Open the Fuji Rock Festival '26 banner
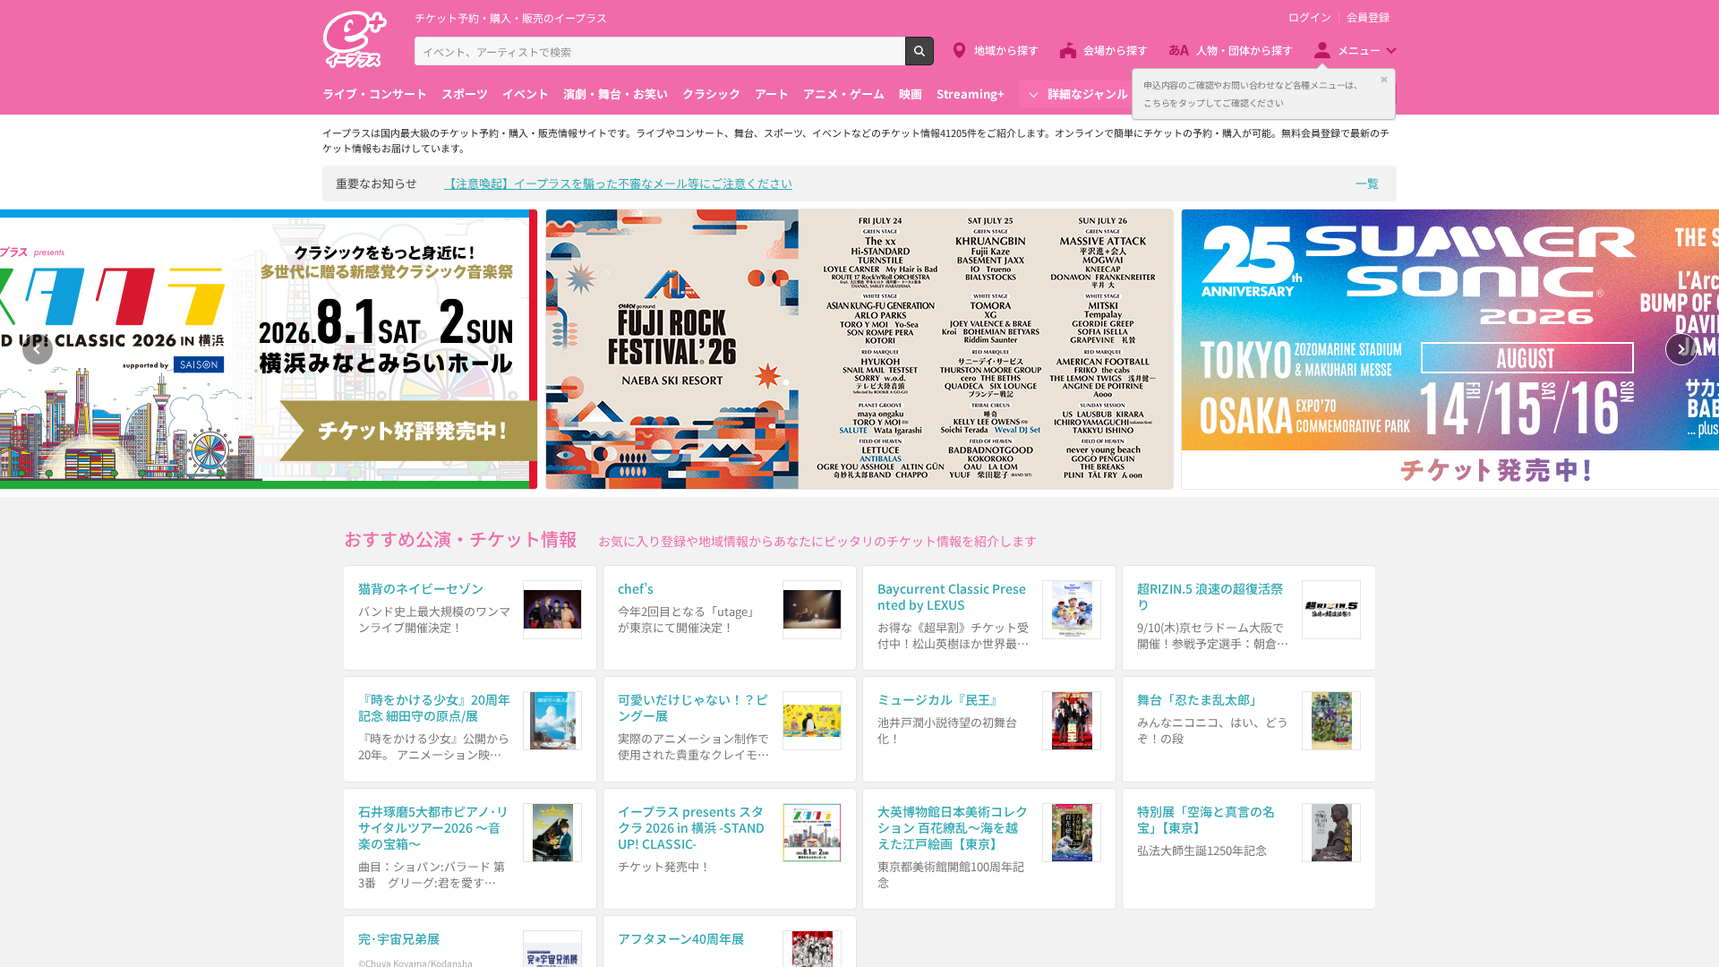The height and width of the screenshot is (967, 1719). (x=859, y=349)
